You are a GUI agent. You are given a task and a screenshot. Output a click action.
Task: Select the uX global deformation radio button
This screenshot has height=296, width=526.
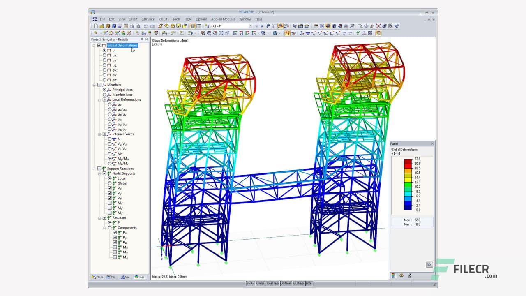[x=105, y=55]
